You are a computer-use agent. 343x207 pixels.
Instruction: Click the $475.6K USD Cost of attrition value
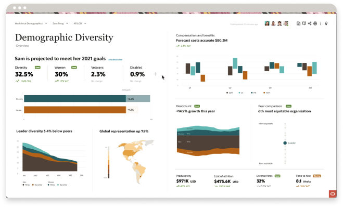coord(226,182)
